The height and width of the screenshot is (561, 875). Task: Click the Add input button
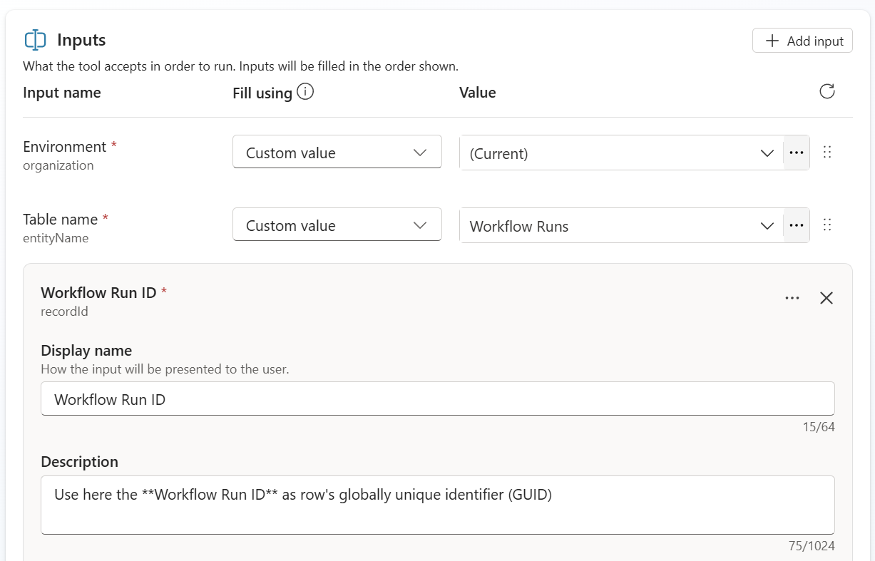(802, 41)
